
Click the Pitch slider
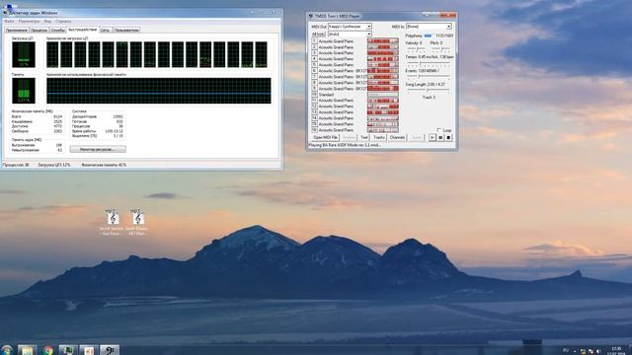(x=440, y=50)
